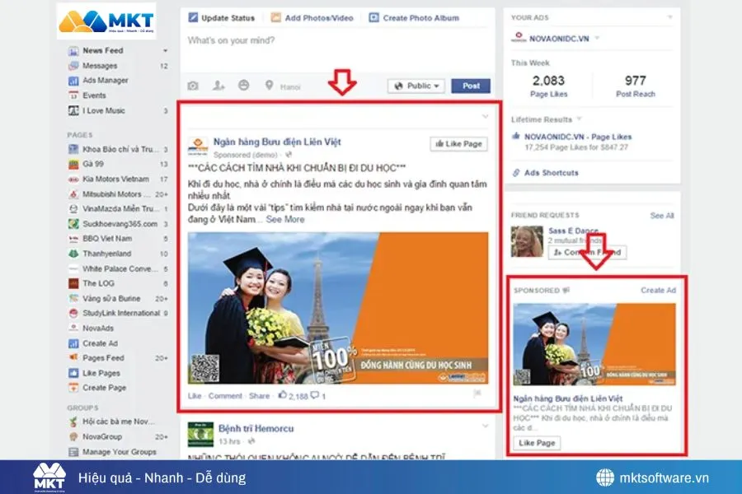742x494 pixels.
Task: Click the Ads Shortcuts link icon
Action: point(516,173)
